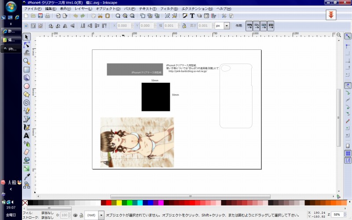Toggle fourth affect button (move patterns)
The image size is (352, 220).
coord(271,26)
